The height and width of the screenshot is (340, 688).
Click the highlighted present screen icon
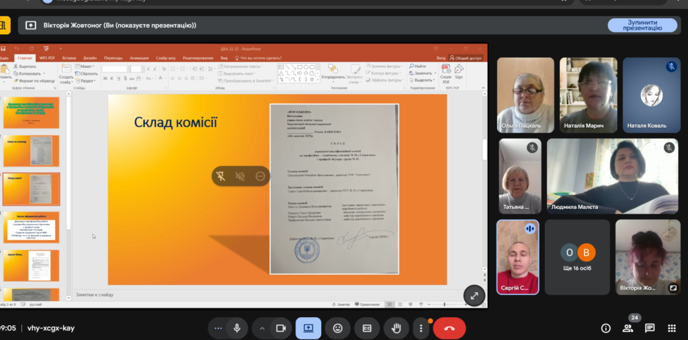[308, 328]
